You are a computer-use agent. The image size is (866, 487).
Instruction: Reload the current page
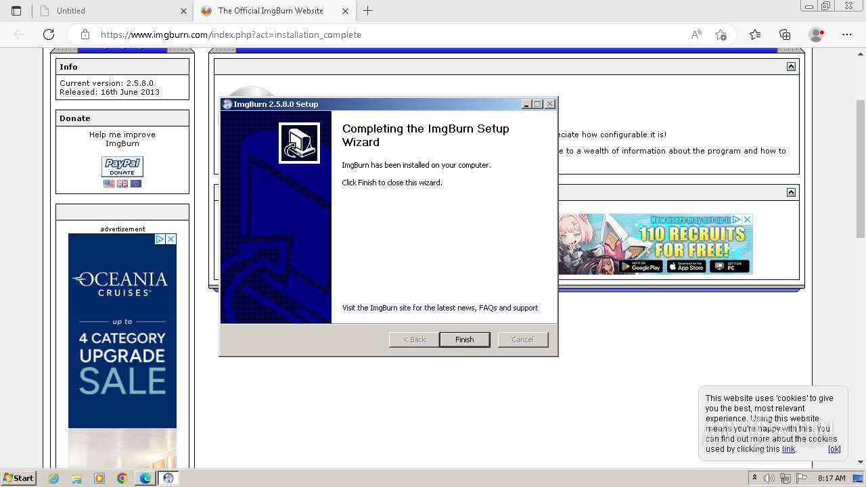pyautogui.click(x=49, y=34)
